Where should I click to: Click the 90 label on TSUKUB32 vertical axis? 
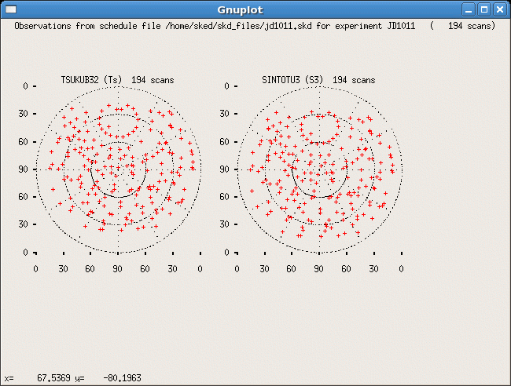coord(24,169)
